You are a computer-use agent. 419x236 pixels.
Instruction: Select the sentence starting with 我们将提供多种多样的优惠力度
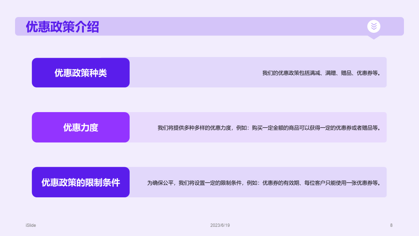click(x=269, y=128)
